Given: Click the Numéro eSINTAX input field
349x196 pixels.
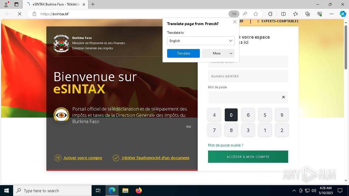Looking at the screenshot, I should click(248, 76).
